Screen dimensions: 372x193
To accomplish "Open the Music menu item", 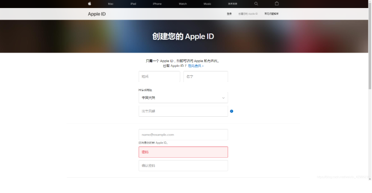I will click(x=207, y=4).
